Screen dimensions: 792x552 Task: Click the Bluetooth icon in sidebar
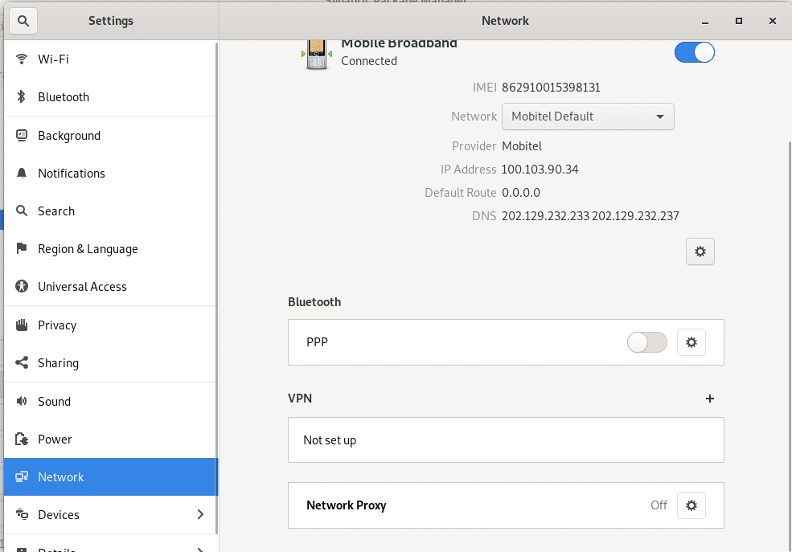tap(21, 96)
